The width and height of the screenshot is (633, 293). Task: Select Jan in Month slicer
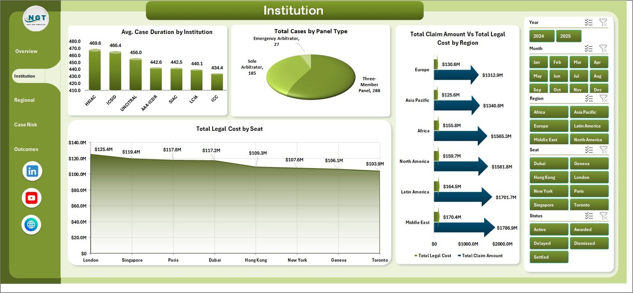tap(538, 62)
